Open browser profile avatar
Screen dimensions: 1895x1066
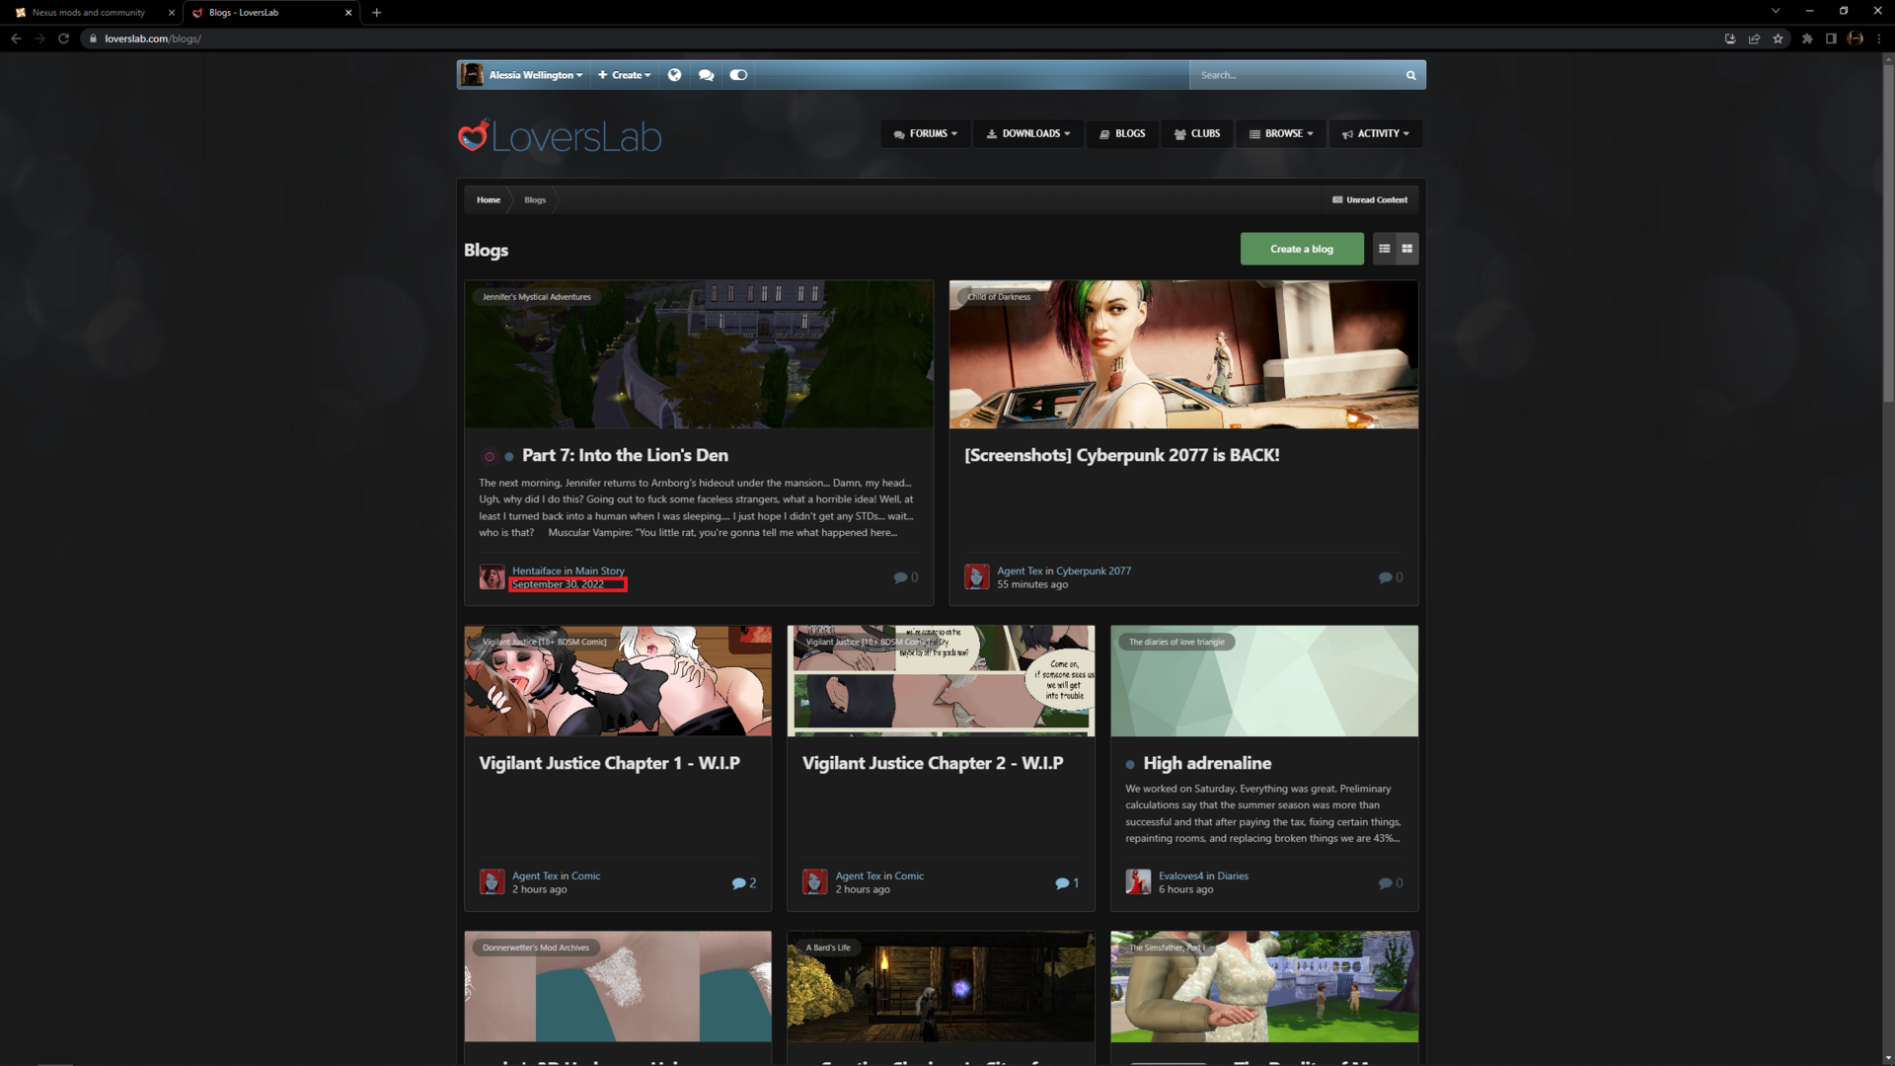1856,38
